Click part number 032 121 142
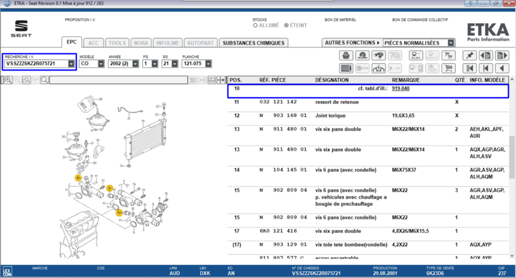 278,102
